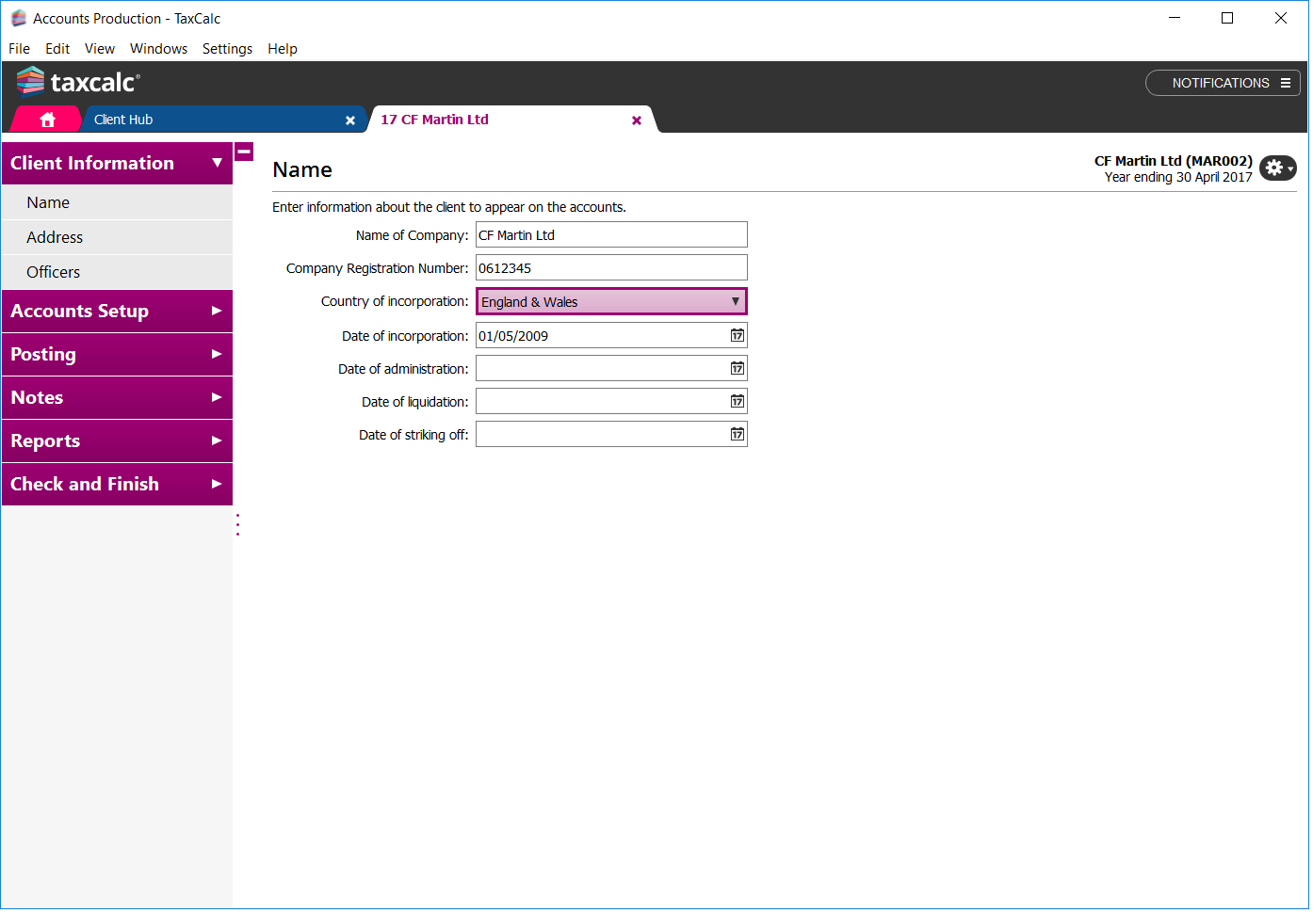The height and width of the screenshot is (913, 1313).
Task: Expand the Accounts Setup section
Action: [x=117, y=312]
